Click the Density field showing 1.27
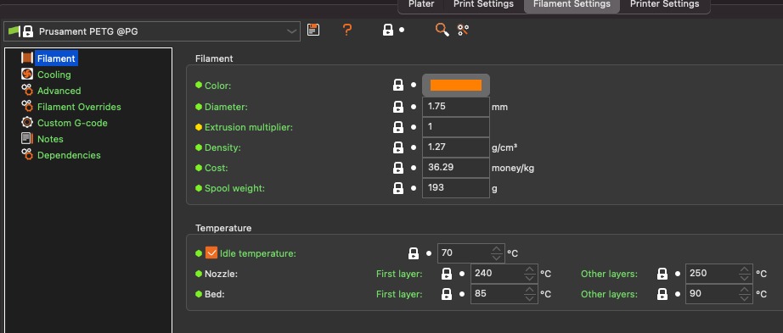The height and width of the screenshot is (333, 783). tap(456, 147)
